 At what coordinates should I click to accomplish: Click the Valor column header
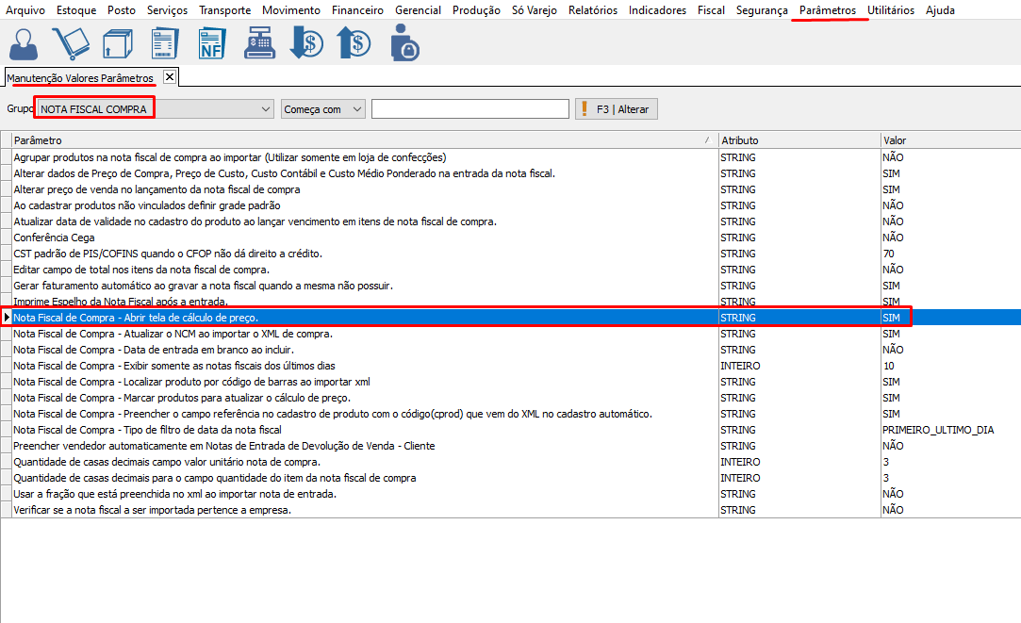(x=947, y=140)
